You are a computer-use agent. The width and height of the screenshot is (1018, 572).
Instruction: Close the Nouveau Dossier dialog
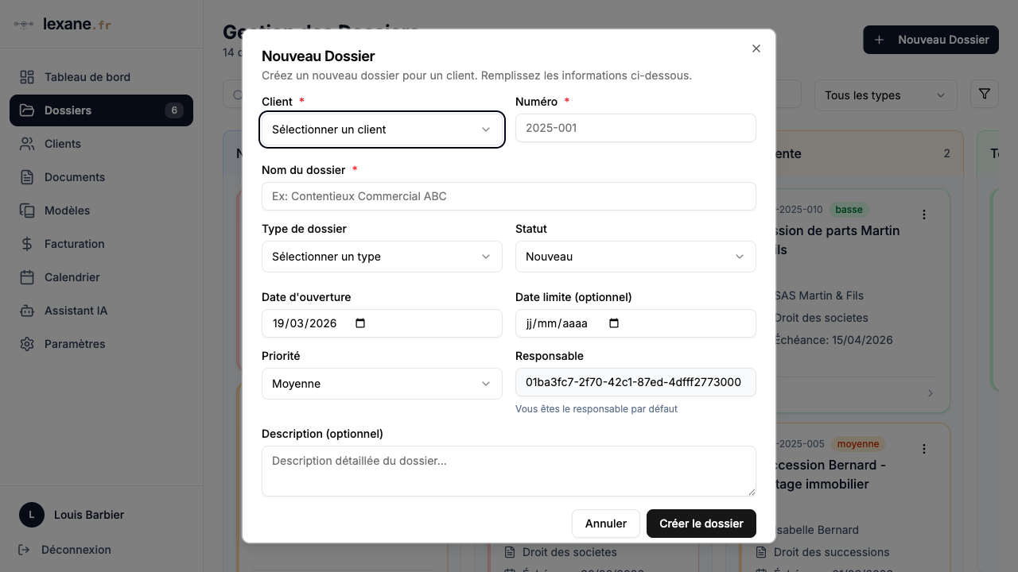[756, 48]
